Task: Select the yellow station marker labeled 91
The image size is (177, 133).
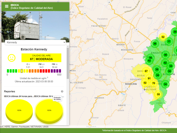Action: point(149,78)
